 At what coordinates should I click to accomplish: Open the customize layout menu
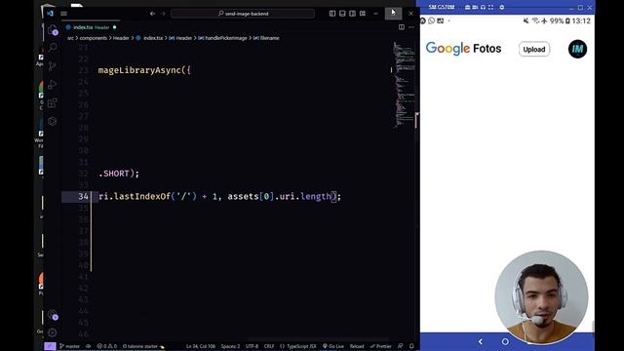click(363, 14)
